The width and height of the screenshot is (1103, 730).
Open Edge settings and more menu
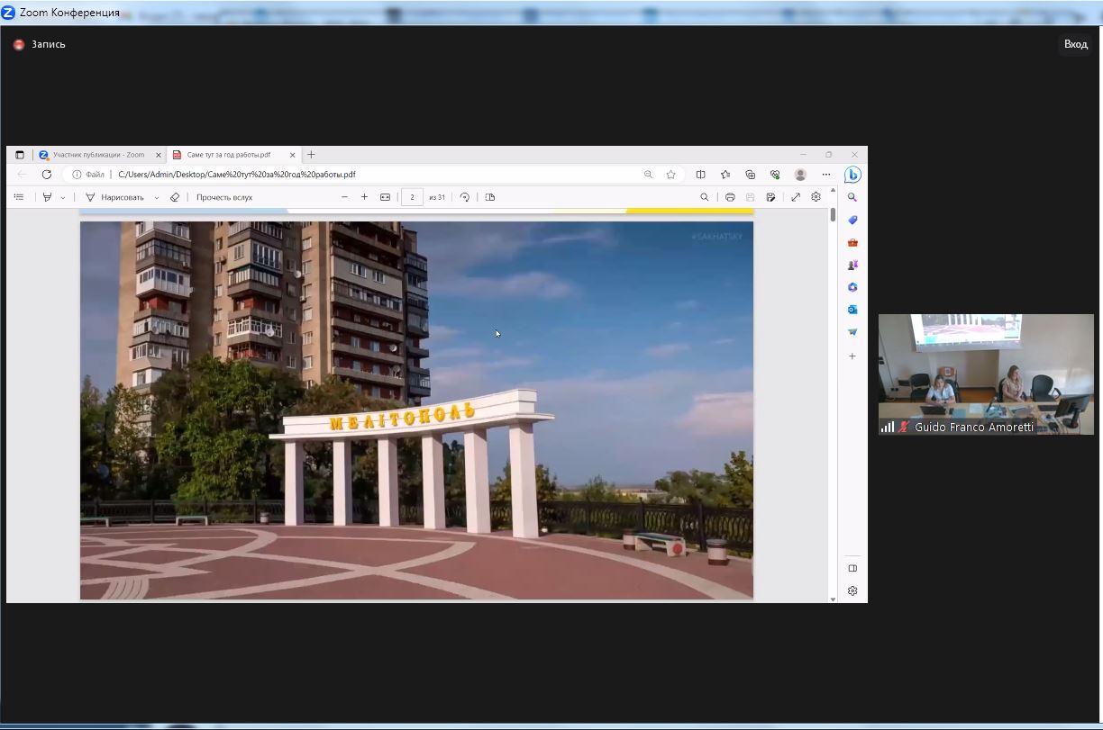coord(825,175)
